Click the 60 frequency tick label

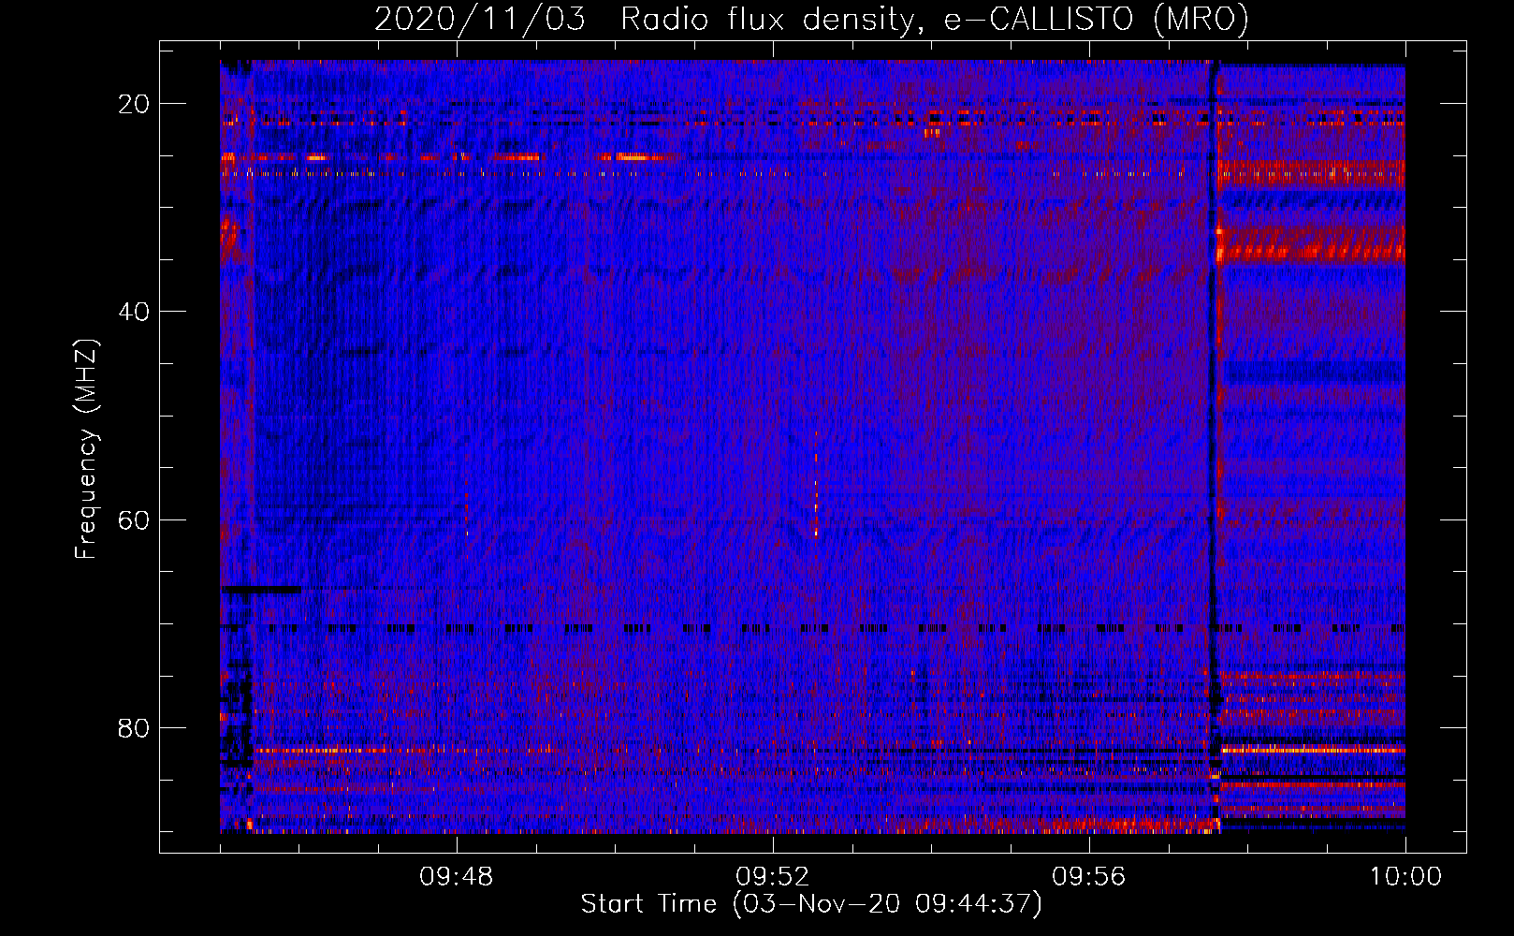(x=135, y=519)
